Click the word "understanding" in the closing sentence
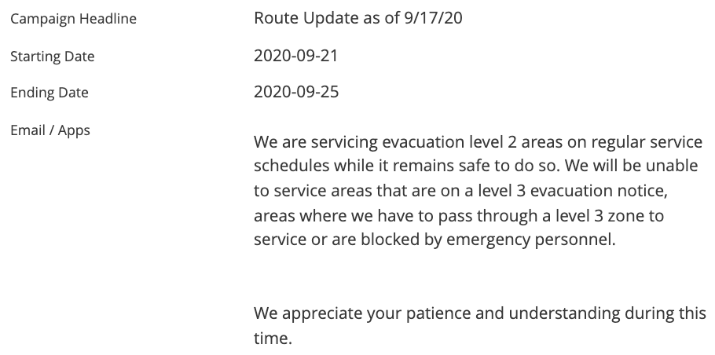 point(566,315)
